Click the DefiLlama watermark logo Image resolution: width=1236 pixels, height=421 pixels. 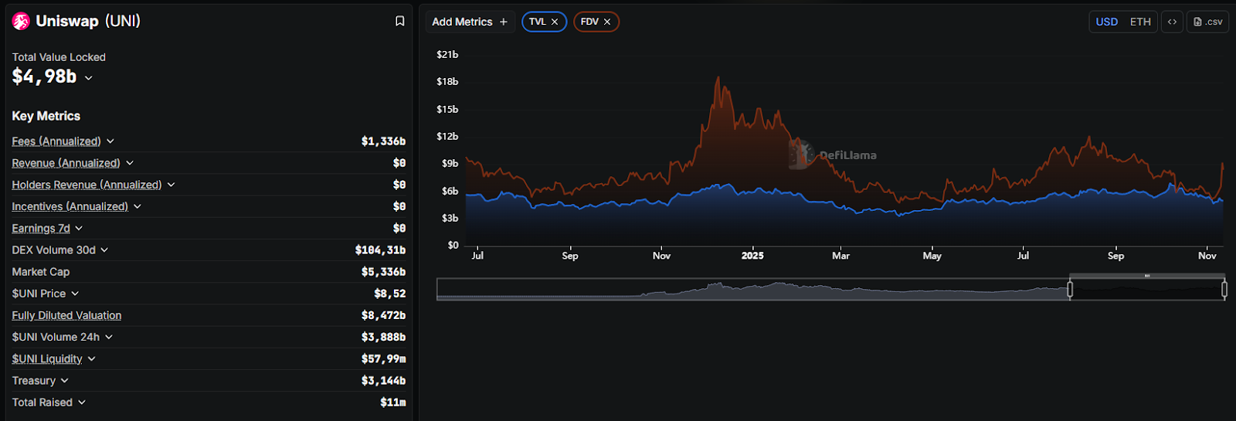[x=801, y=154]
